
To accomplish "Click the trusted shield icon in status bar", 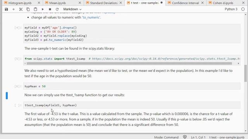I will click(x=185, y=137).
